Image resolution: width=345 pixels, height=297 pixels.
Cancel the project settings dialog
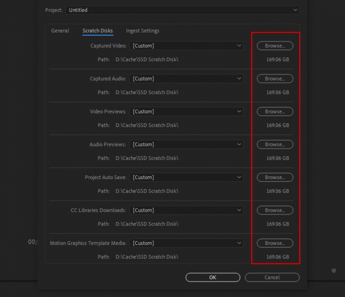pos(272,277)
